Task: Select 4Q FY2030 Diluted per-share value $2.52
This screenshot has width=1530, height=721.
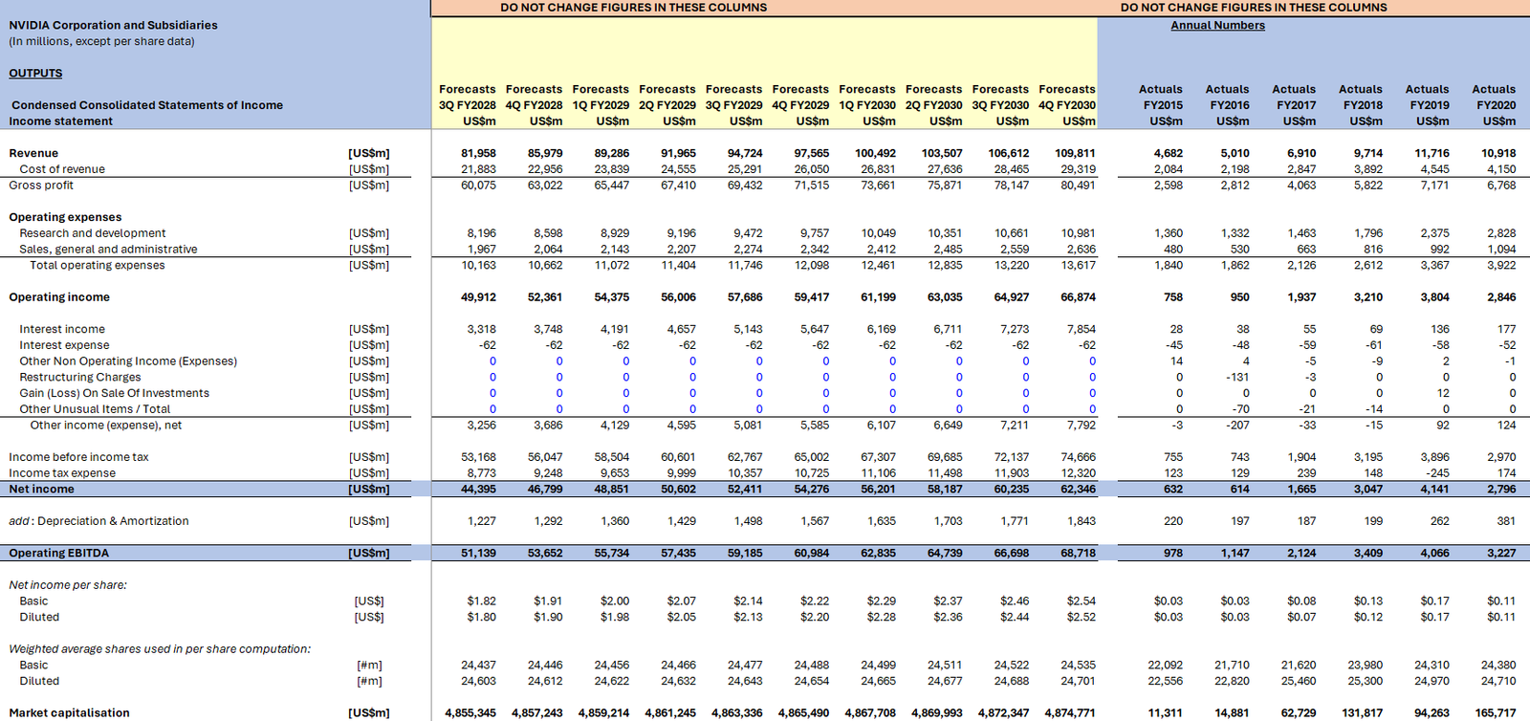Action: point(1081,617)
